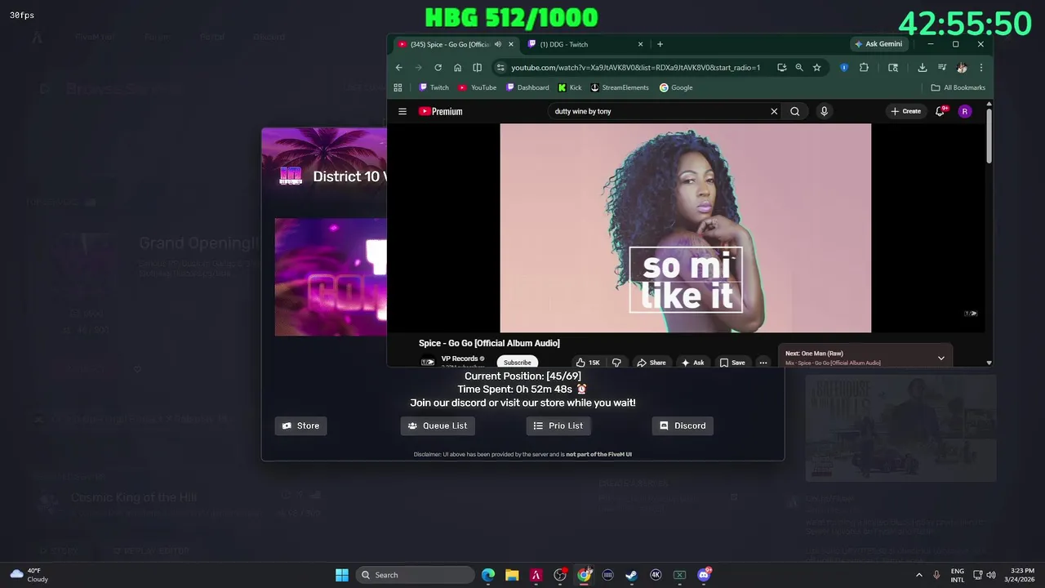Open Bitwarden shield extension icon
This screenshot has height=588, width=1045.
[844, 68]
